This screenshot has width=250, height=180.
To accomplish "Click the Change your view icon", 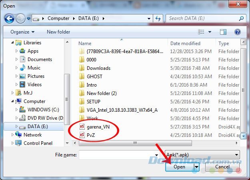I will (x=201, y=32).
